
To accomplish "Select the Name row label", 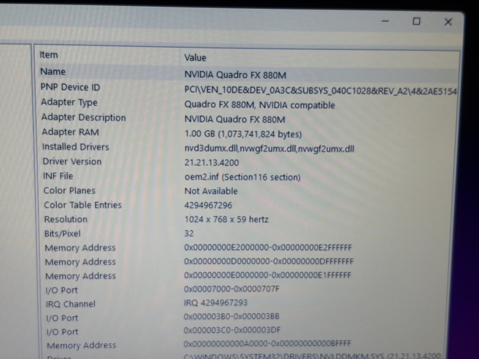I will 53,72.
